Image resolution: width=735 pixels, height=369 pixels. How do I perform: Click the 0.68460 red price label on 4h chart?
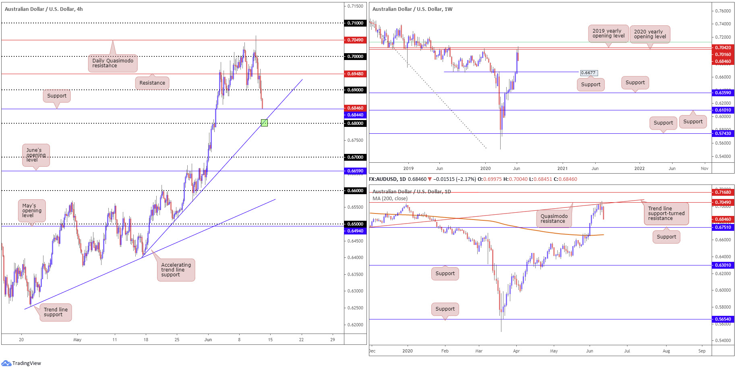[355, 108]
